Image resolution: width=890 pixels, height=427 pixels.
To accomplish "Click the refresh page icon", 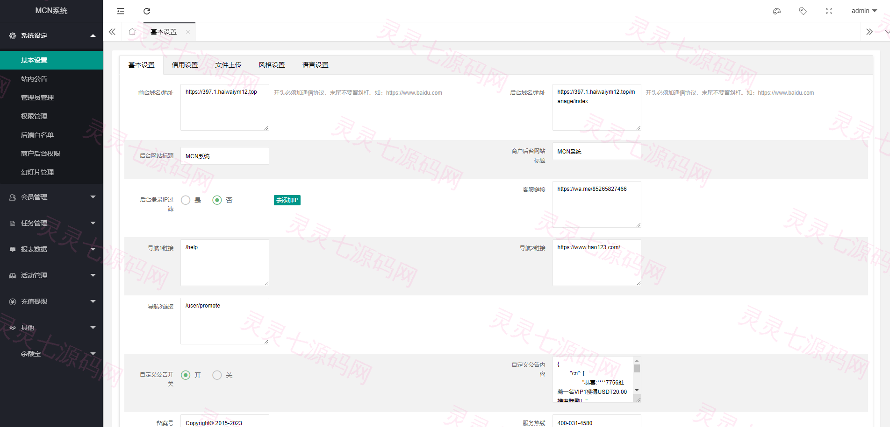I will click(147, 11).
